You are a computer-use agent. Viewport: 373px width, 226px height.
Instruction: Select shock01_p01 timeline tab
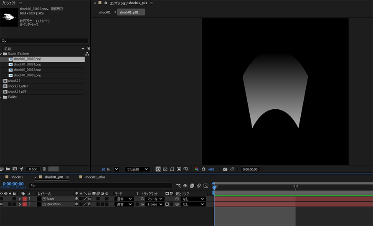coord(54,177)
